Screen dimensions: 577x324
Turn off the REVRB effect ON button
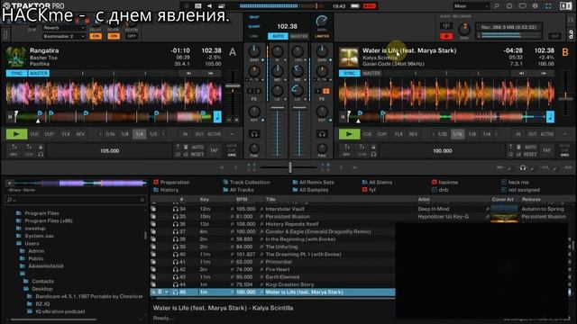pos(114,36)
